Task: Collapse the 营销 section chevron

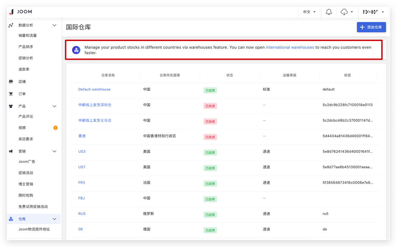Action: pyautogui.click(x=54, y=151)
